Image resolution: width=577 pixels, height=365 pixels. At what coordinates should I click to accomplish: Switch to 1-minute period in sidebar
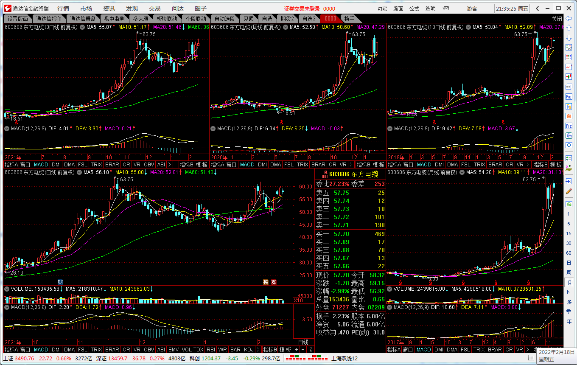pyautogui.click(x=569, y=214)
